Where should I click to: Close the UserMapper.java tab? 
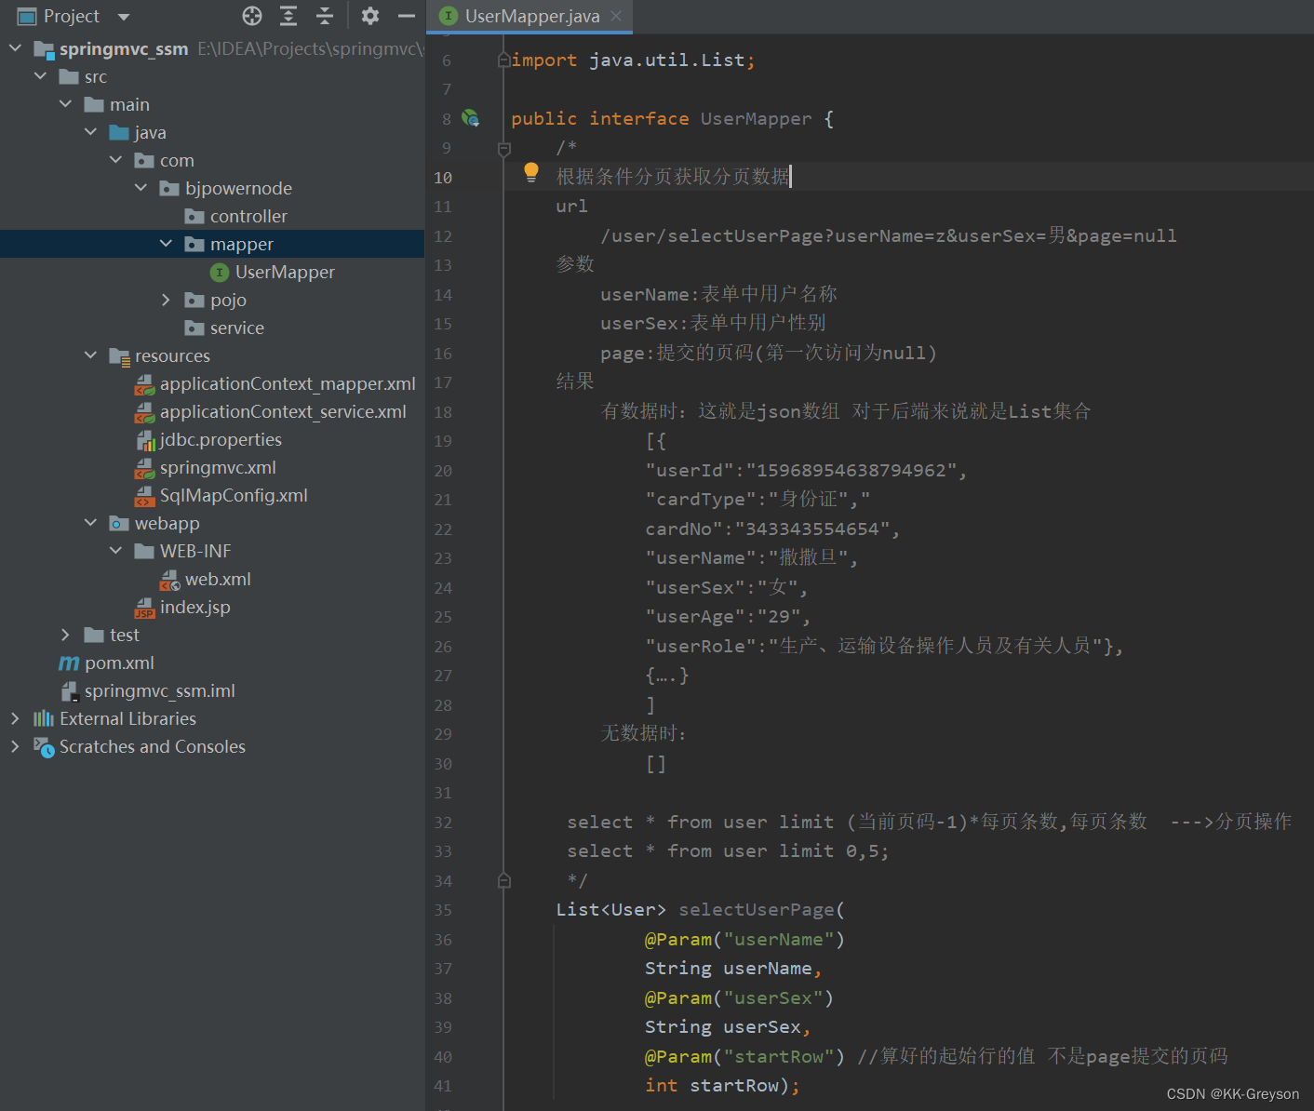616,16
